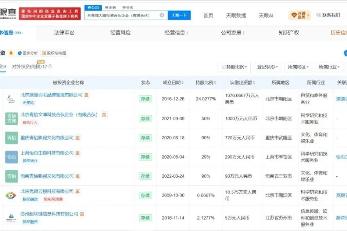
Task: Switch to 知识产权 tab
Action: (x=289, y=33)
